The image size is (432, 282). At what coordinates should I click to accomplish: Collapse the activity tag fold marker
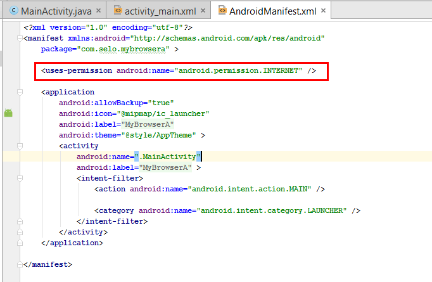pos(20,146)
